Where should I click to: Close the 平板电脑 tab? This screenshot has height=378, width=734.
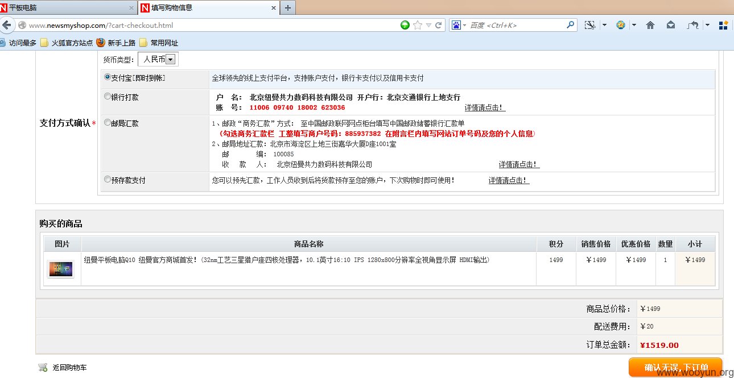[x=131, y=8]
